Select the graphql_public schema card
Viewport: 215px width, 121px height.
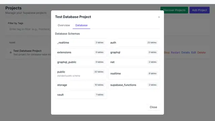pyautogui.click(x=81, y=62)
